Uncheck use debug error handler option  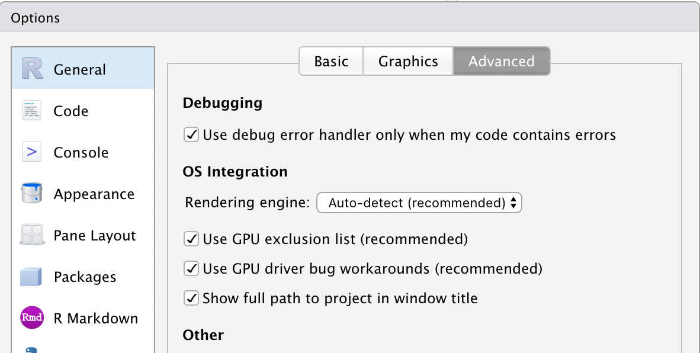click(x=191, y=135)
